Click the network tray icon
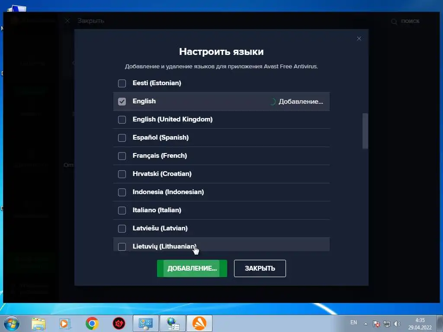 pos(386,324)
